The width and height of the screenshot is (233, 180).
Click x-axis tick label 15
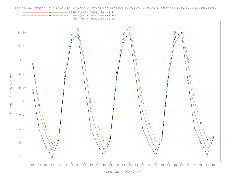pyautogui.click(x=65, y=165)
